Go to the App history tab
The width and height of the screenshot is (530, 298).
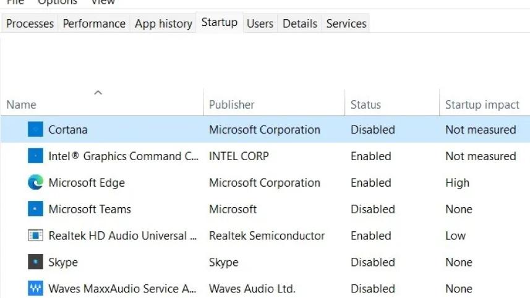coord(163,23)
